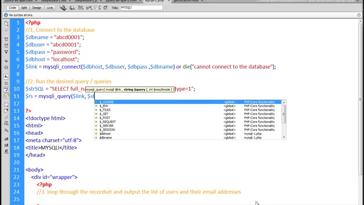The width and height of the screenshot is (364, 205).
Task: Click Expand All icon in coding toolbar
Action: coord(6,52)
